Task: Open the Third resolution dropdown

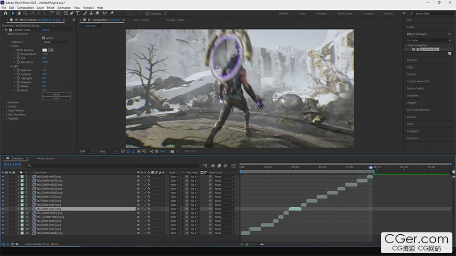Action: point(108,151)
